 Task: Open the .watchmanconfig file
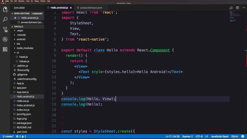point(27,79)
